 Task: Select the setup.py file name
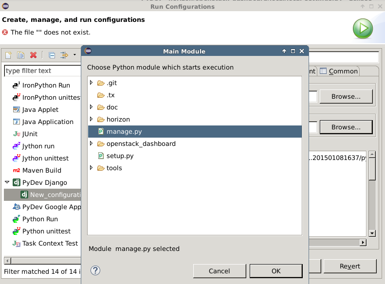click(120, 156)
